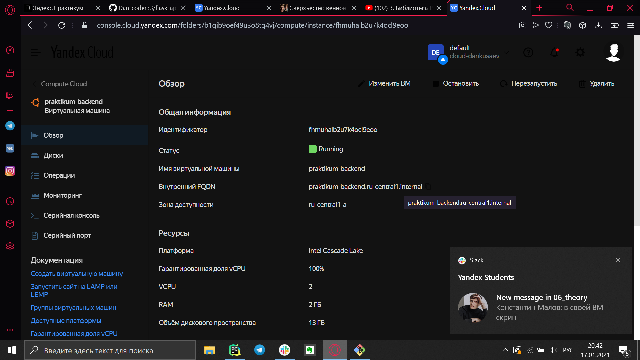Delete the VM with Удалить

[x=597, y=83]
